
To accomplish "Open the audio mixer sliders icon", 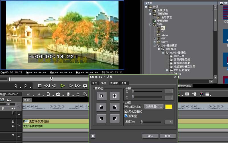I will (x=194, y=94).
